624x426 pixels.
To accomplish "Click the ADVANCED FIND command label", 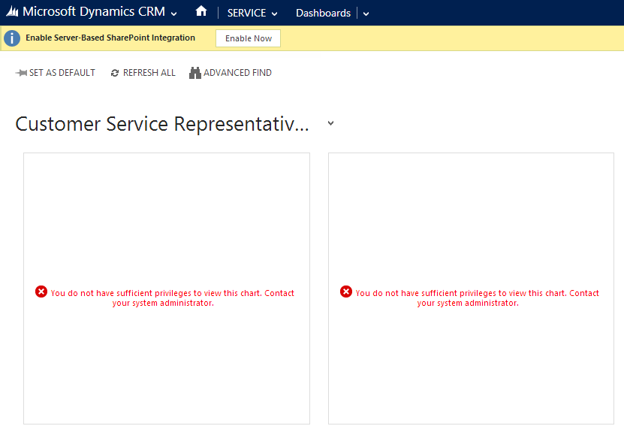I will [237, 73].
